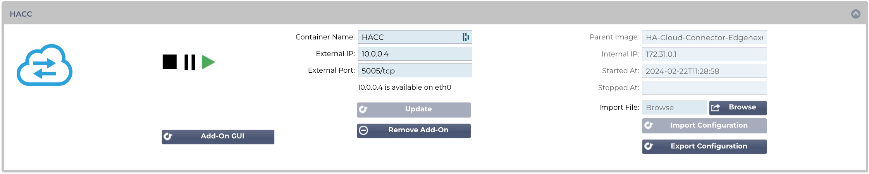Viewport: 869px width, 174px height.
Task: Click the HACC cloud connector icon
Action: [x=45, y=65]
